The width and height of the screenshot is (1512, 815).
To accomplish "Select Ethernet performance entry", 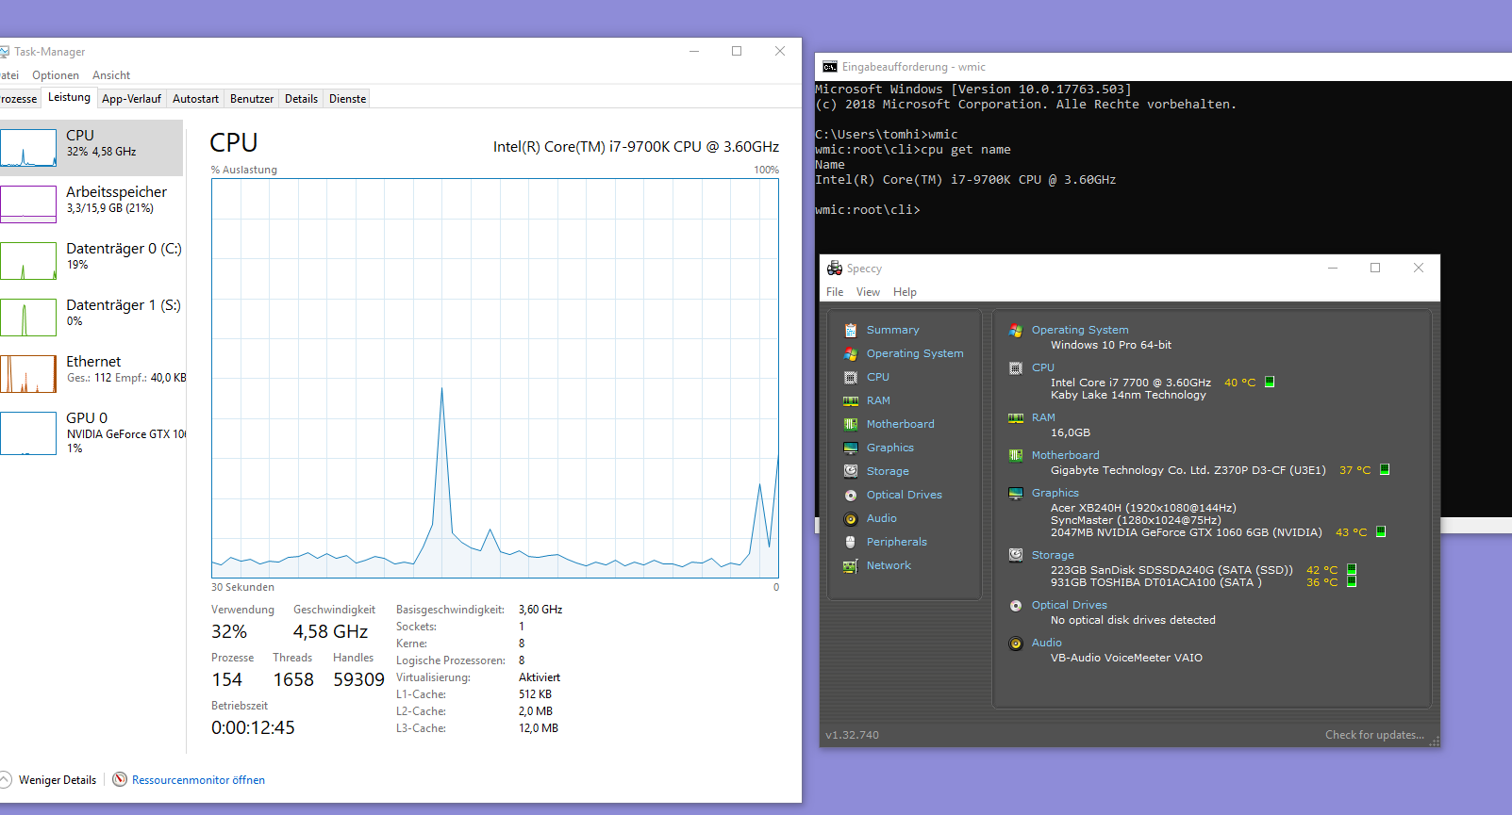I will (91, 374).
